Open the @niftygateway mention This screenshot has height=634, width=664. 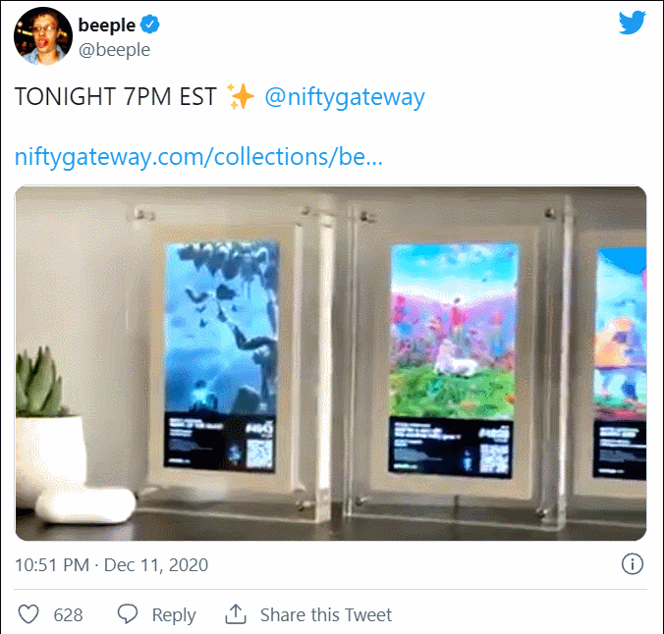[345, 97]
